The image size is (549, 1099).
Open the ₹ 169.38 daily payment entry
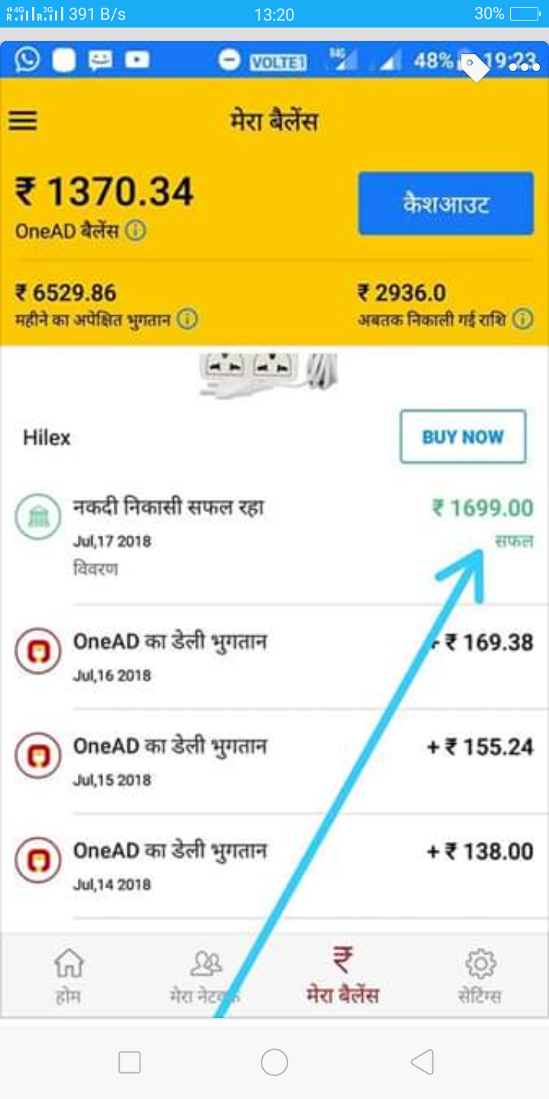(274, 656)
